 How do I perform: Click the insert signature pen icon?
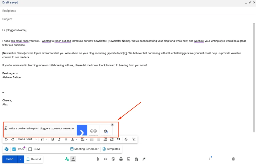144,159
